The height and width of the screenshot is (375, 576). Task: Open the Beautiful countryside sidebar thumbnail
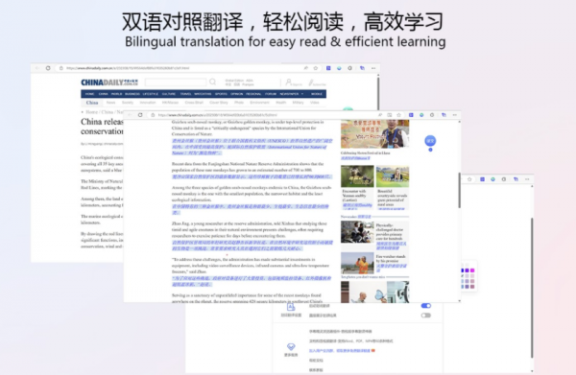393,176
